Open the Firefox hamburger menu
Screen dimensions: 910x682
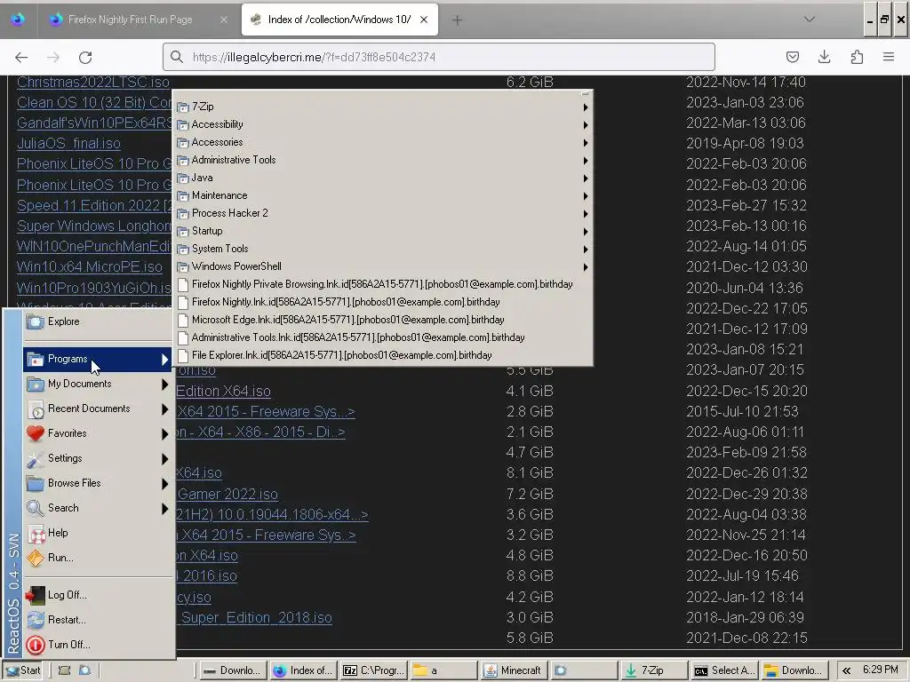889,57
